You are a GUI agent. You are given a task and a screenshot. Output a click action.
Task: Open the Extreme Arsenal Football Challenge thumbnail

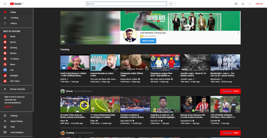pyautogui.click(x=225, y=104)
